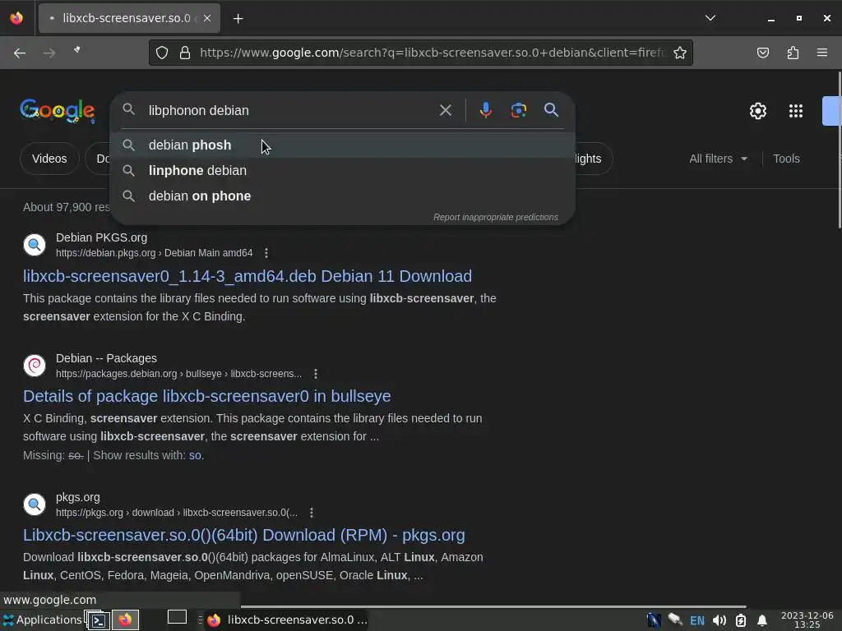Open the Applications menu
The height and width of the screenshot is (631, 842).
click(43, 619)
